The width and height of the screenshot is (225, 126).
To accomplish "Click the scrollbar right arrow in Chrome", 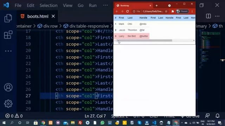I will click(x=194, y=41).
